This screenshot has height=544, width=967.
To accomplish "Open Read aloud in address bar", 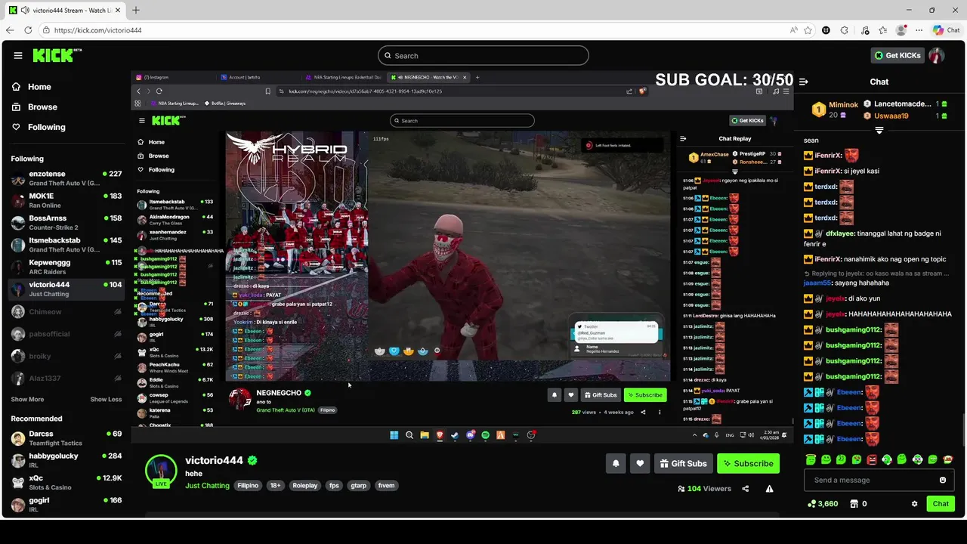I will [x=793, y=30].
